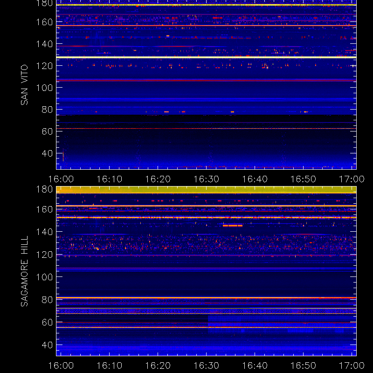Click the short vertical burst near 16:00 in San Vito
The height and width of the screenshot is (373, 373).
tap(63, 156)
